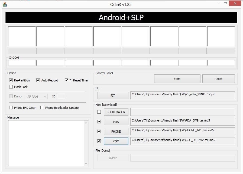
Task: Click the DUMP button
Action: tap(113, 158)
